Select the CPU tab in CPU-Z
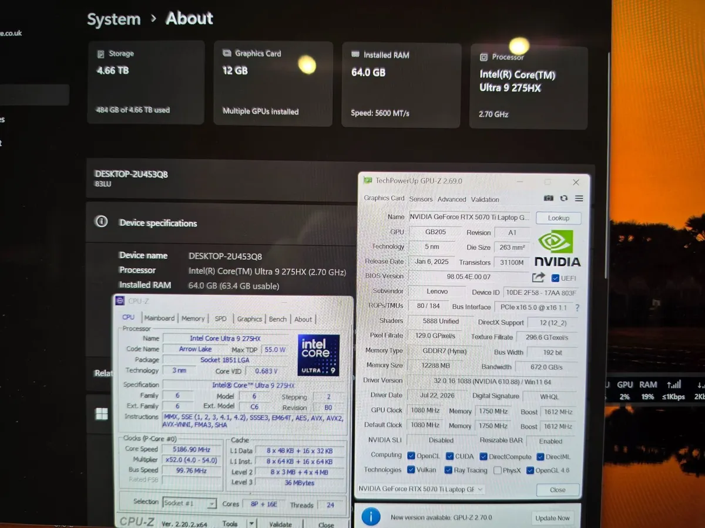This screenshot has width=705, height=528. click(x=128, y=317)
